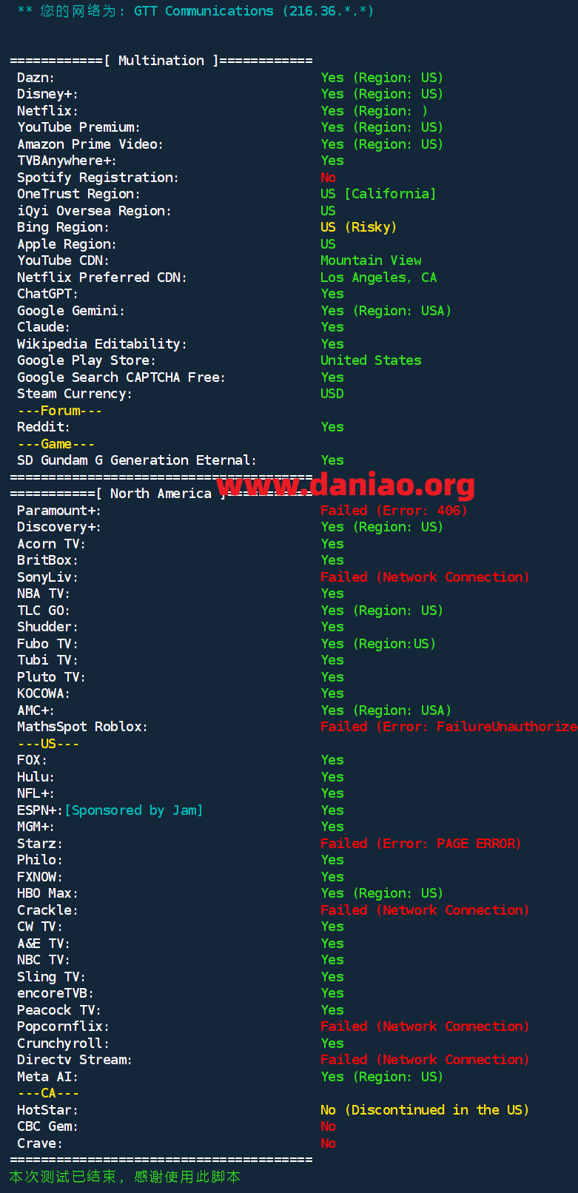Click the US (Risky) Bing Region value
The width and height of the screenshot is (578, 1193).
[358, 227]
